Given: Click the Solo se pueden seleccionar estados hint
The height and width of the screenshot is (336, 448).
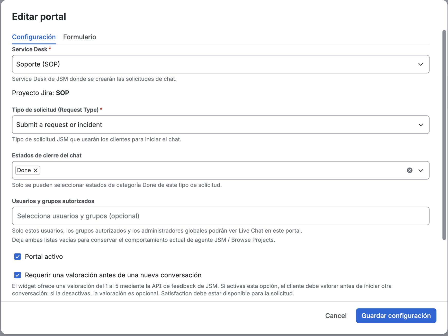Looking at the screenshot, I should (x=117, y=185).
